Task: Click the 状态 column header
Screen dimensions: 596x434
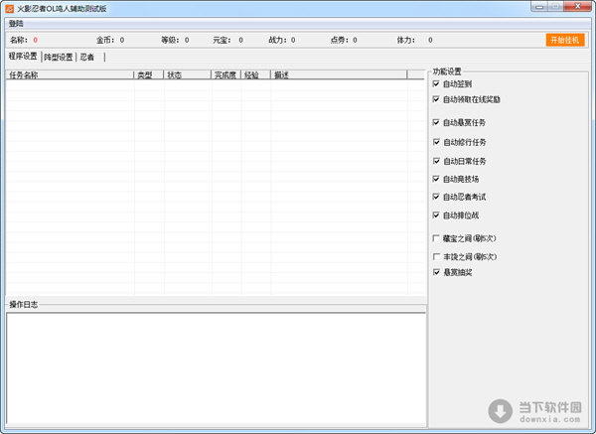Action: click(188, 74)
